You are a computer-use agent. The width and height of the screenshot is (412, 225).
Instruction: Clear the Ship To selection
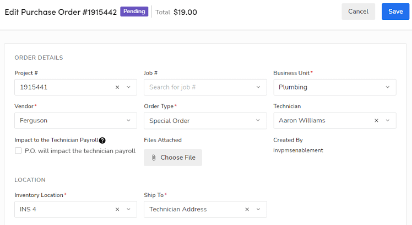point(247,209)
